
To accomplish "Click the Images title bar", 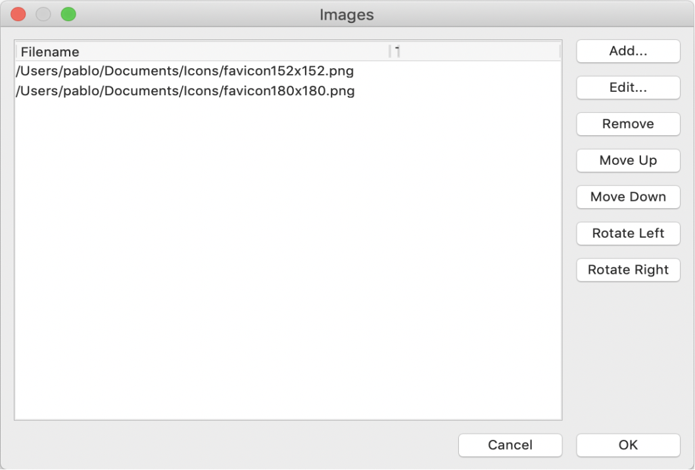I will [347, 14].
